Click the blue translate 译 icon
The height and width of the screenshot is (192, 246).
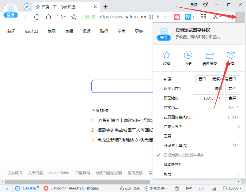point(187,17)
